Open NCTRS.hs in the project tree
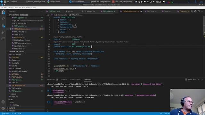Image resolution: width=205 pixels, height=115 pixels. [x=15, y=74]
